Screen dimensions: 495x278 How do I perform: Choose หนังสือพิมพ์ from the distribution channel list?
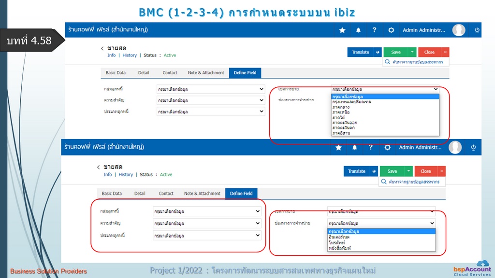(x=381, y=249)
